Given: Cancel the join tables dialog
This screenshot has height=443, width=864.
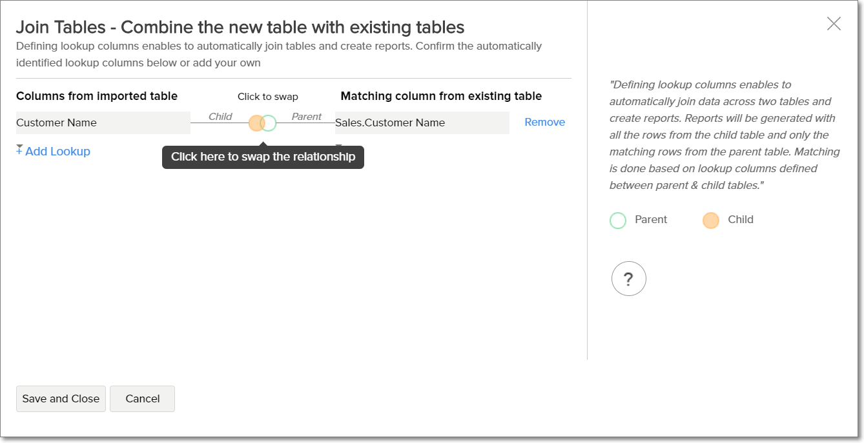Looking at the screenshot, I should click(x=142, y=399).
